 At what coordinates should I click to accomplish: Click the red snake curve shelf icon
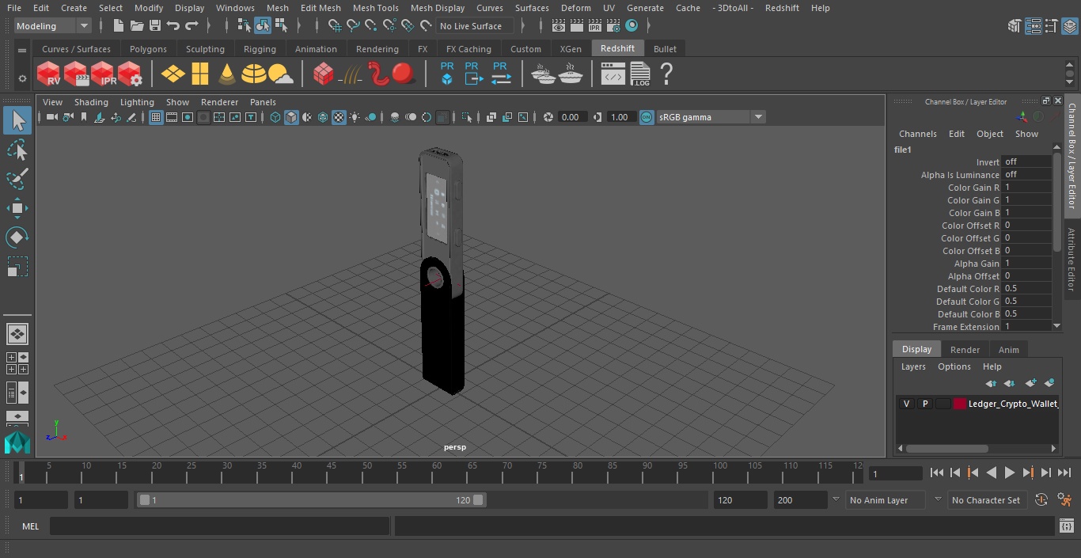coord(378,74)
